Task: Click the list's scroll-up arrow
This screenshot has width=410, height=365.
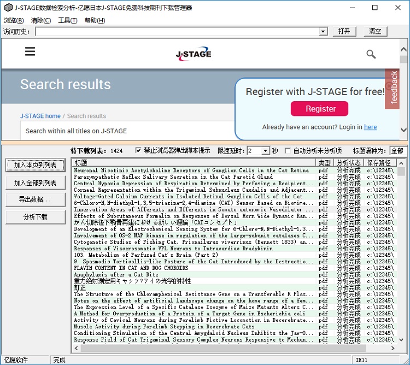Action: 401,163
